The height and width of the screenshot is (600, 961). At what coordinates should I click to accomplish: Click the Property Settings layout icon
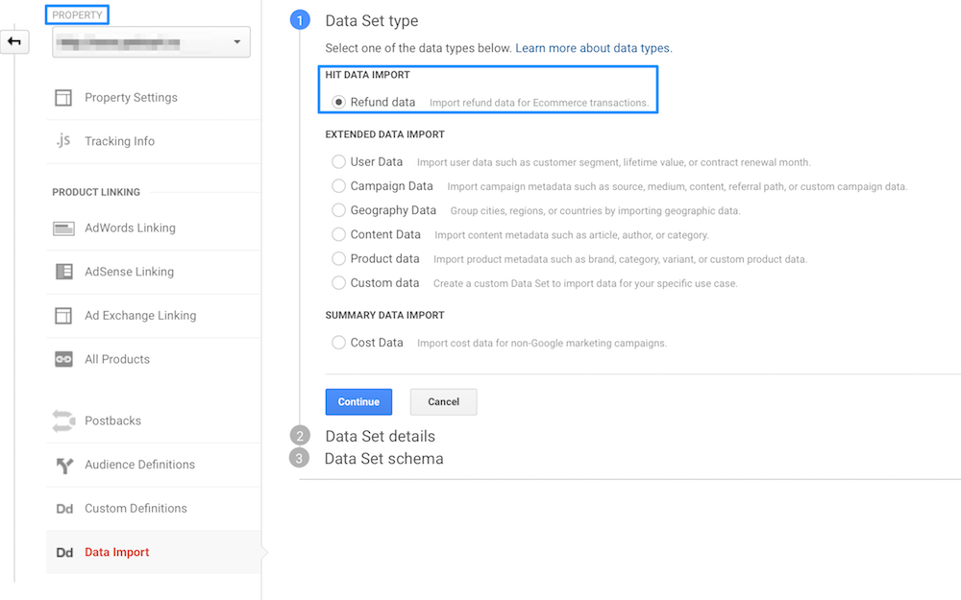pos(63,98)
